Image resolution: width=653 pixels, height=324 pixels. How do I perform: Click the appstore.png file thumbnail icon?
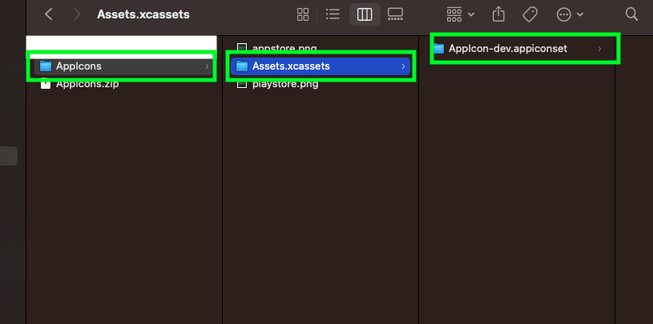point(241,48)
